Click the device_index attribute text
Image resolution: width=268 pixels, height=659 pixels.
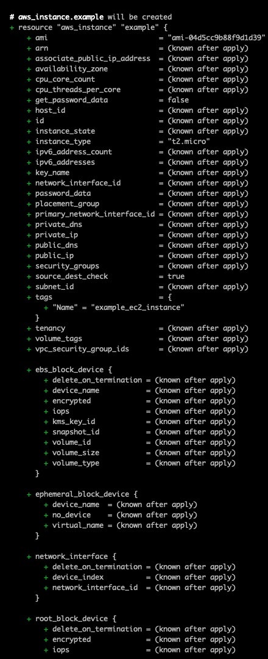77,577
